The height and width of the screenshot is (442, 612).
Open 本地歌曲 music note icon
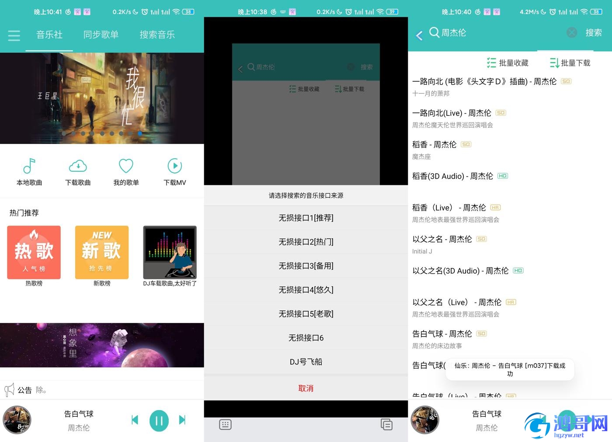(29, 166)
